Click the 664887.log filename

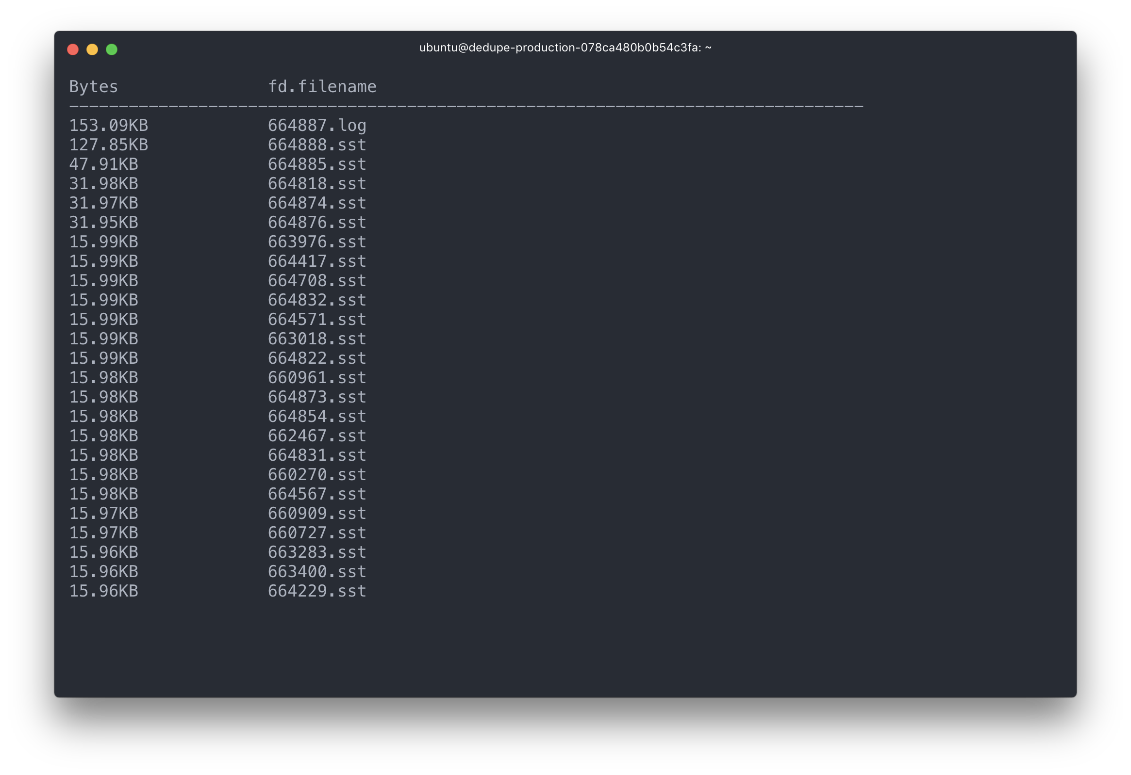click(317, 126)
